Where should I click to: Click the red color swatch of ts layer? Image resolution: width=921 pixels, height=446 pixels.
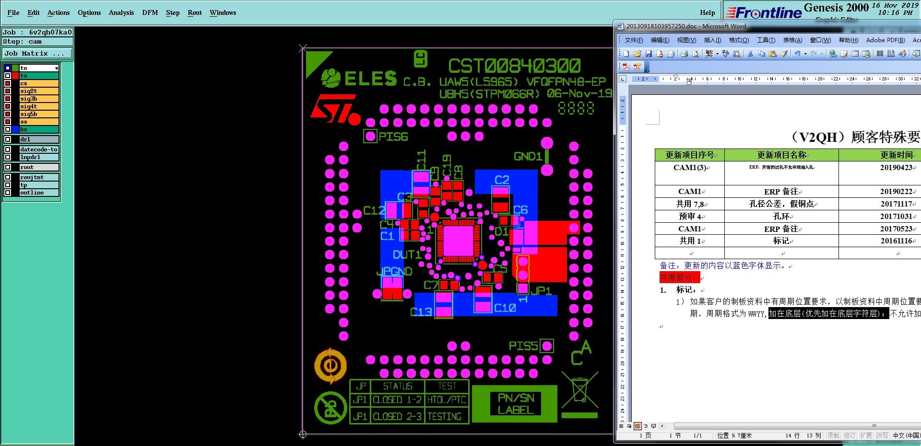(15, 76)
